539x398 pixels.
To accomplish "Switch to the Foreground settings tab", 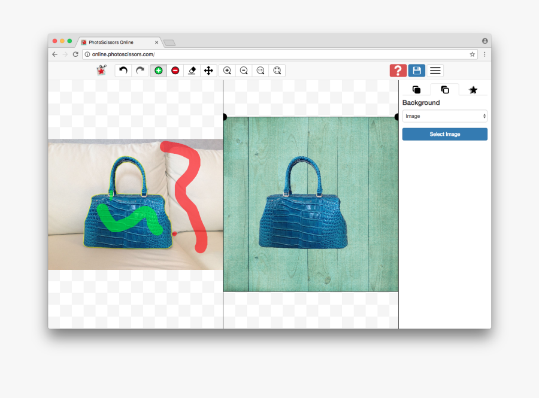I will [x=416, y=90].
